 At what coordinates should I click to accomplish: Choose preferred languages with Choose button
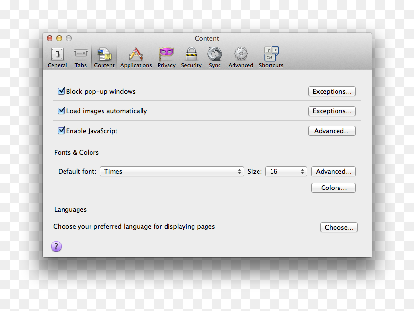pyautogui.click(x=339, y=228)
